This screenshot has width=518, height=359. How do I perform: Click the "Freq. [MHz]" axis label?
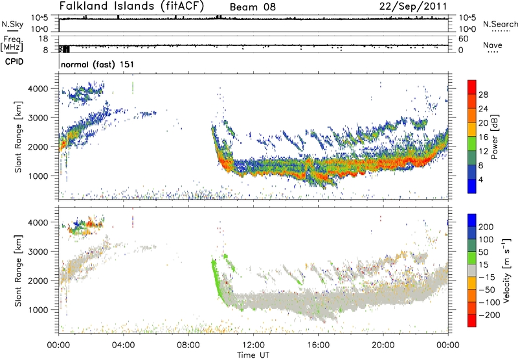(x=12, y=43)
